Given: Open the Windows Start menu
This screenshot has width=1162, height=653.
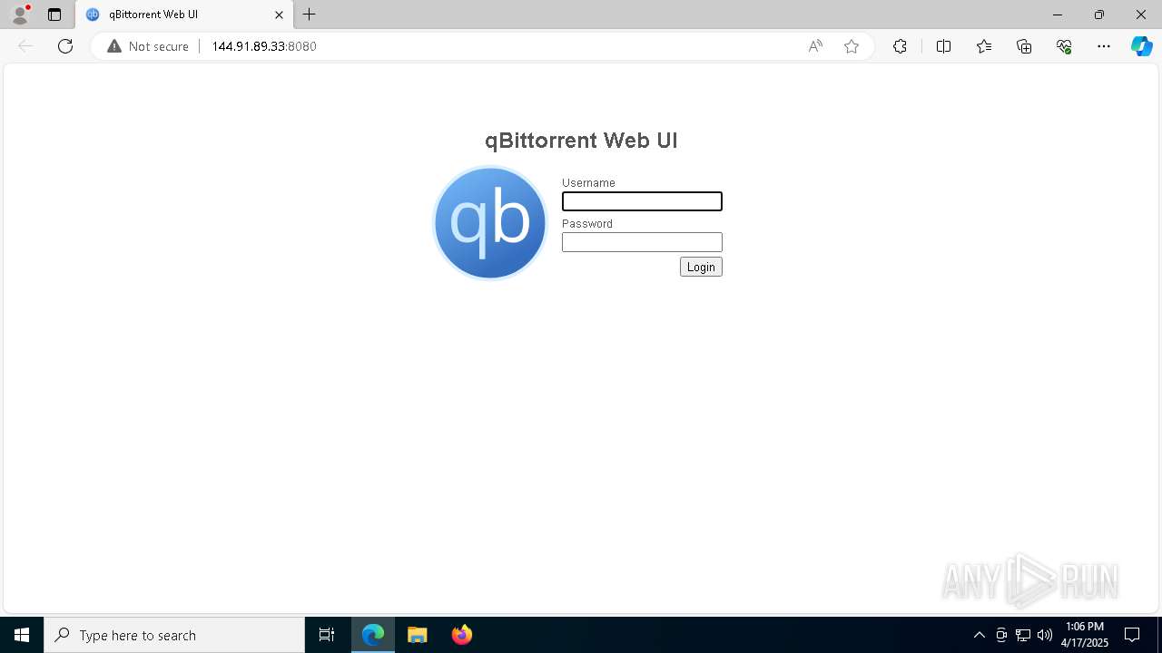Looking at the screenshot, I should click(22, 635).
